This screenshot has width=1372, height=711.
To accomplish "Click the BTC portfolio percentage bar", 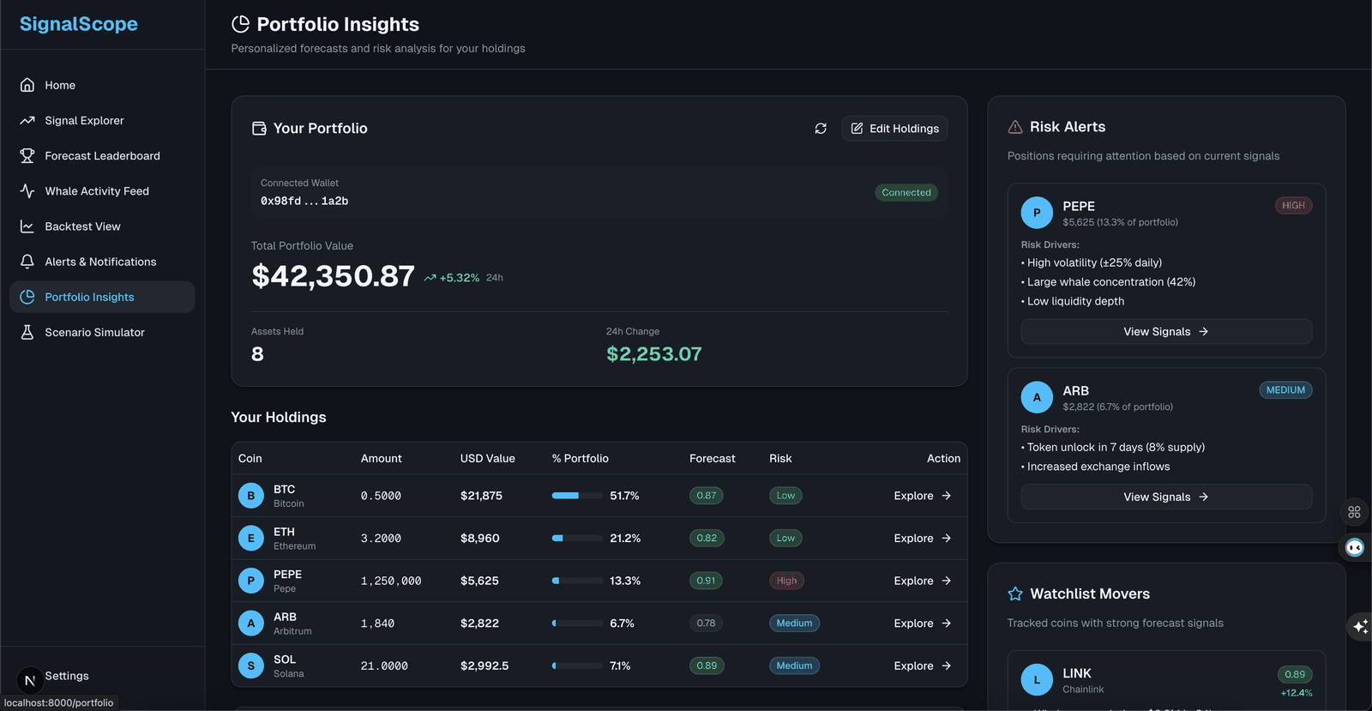I will [x=577, y=496].
